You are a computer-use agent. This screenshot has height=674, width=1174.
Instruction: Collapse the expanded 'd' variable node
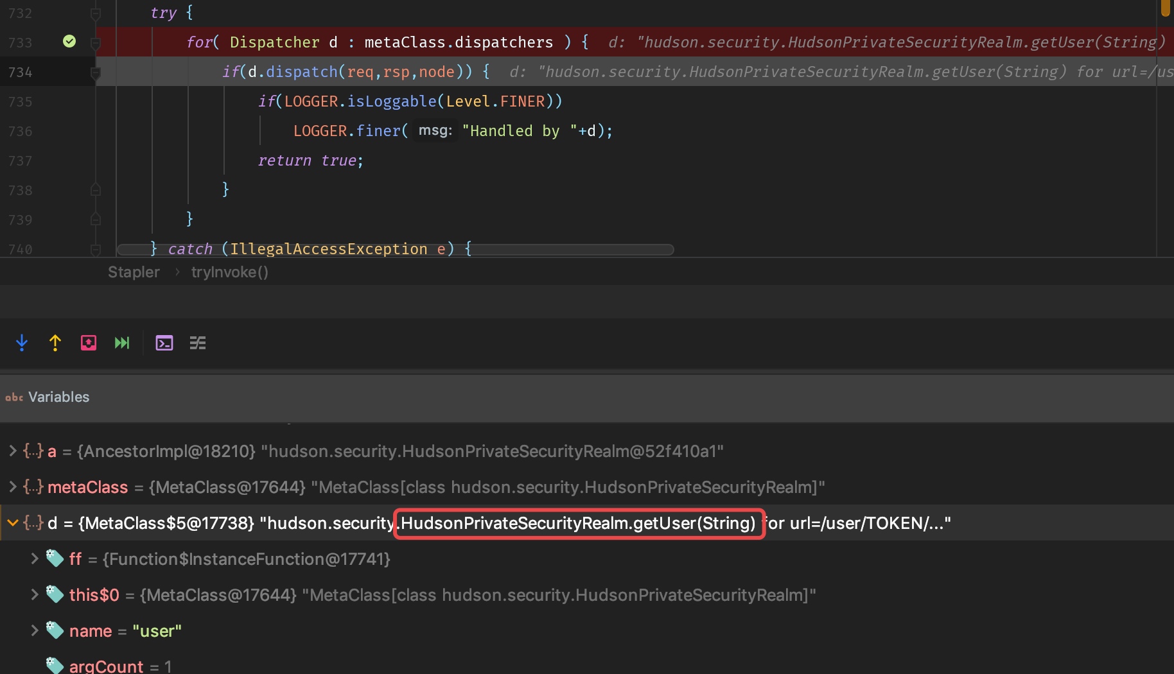[12, 523]
